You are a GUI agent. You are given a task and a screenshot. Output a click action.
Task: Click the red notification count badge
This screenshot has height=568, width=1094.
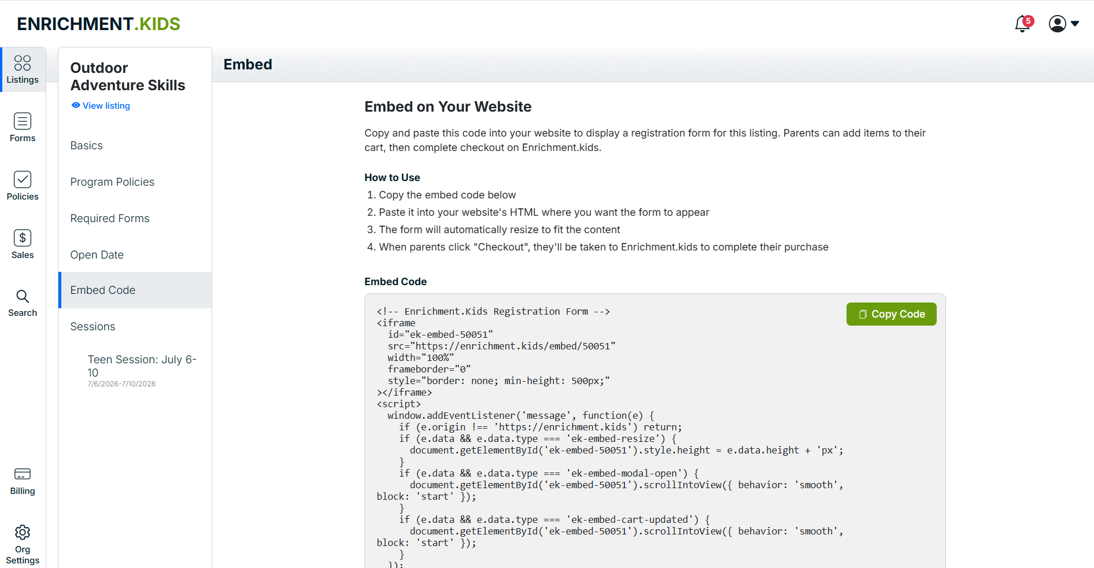coord(1028,21)
